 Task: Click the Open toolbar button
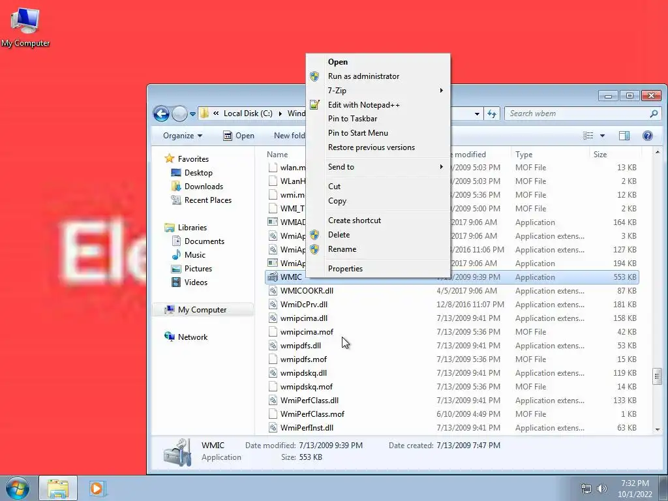coord(239,136)
